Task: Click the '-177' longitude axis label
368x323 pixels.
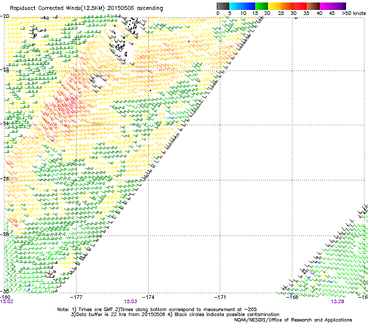Action: tap(76, 297)
